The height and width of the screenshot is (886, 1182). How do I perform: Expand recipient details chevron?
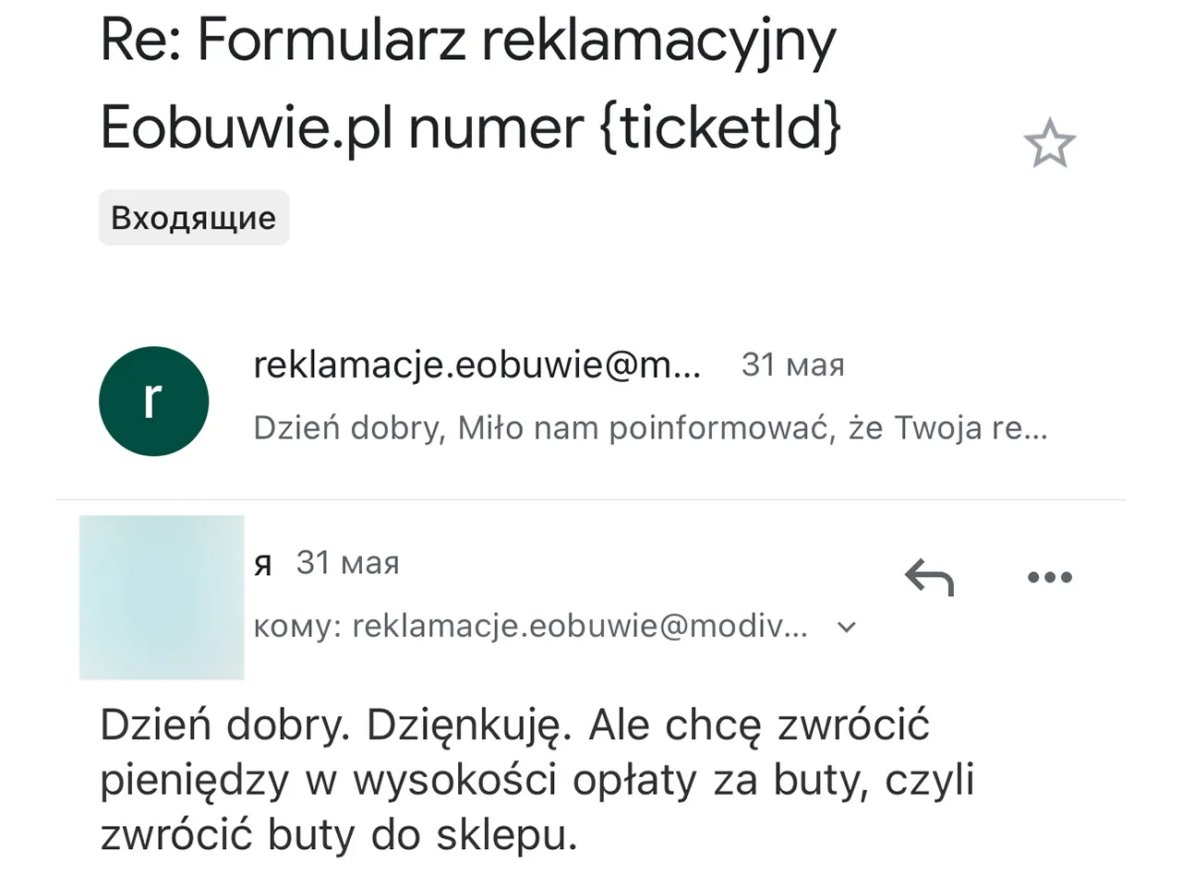tap(846, 628)
